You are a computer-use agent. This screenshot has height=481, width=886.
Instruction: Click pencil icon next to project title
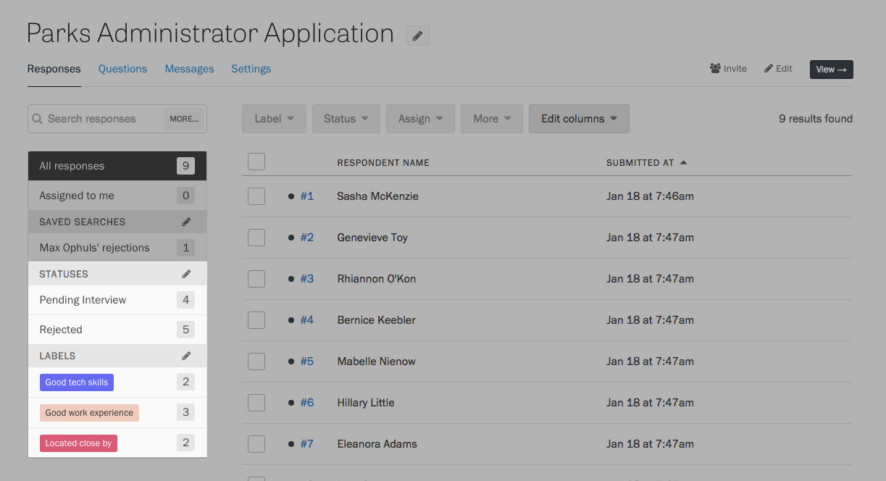(417, 35)
